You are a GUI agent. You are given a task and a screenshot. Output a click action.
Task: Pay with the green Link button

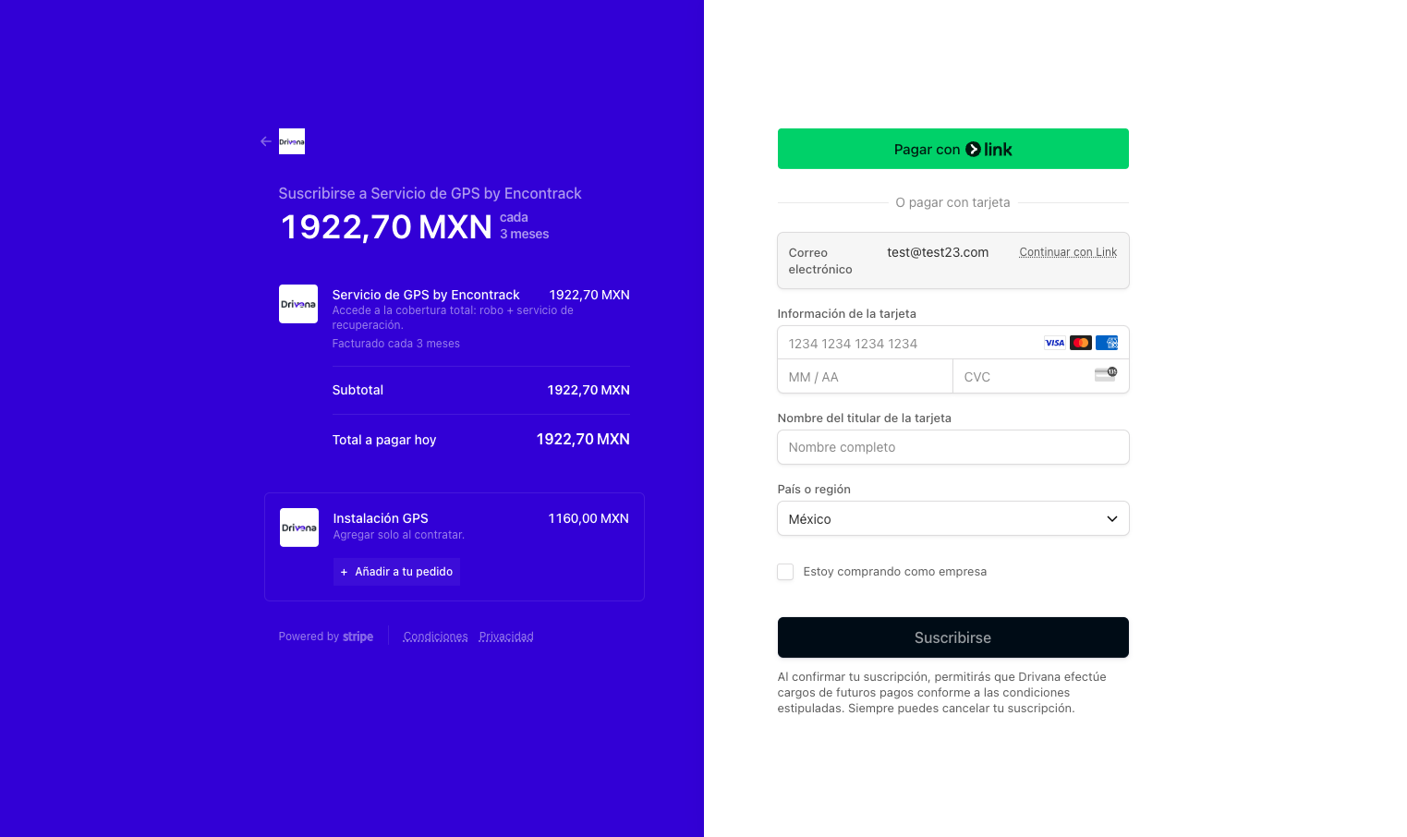click(x=953, y=149)
